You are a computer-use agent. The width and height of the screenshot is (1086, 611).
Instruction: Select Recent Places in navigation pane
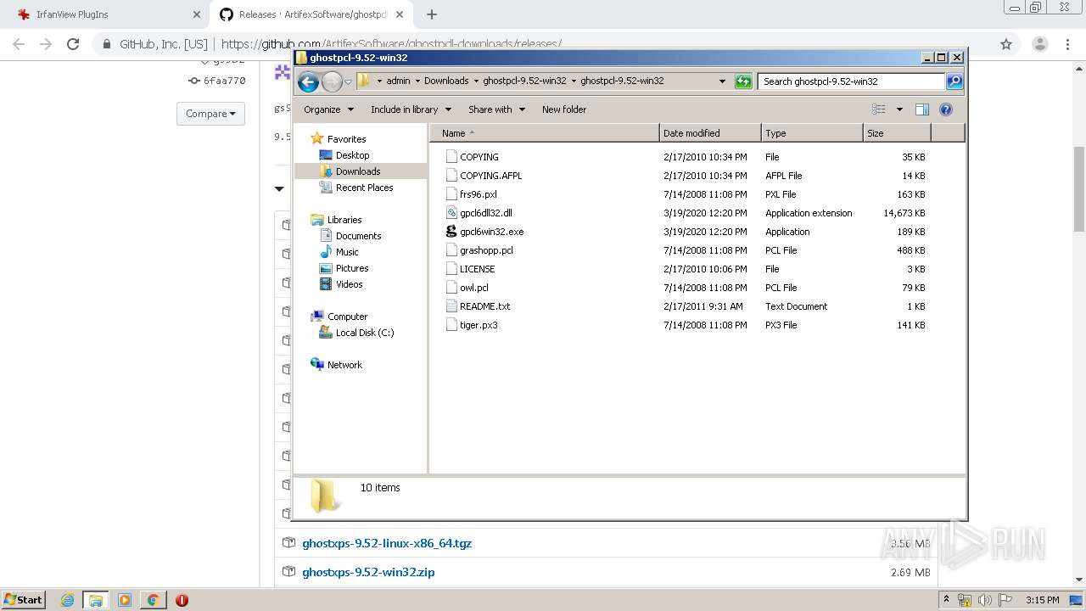(356, 188)
